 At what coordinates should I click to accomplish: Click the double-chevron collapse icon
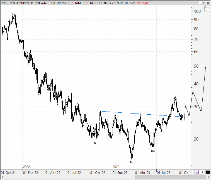(x=191, y=172)
